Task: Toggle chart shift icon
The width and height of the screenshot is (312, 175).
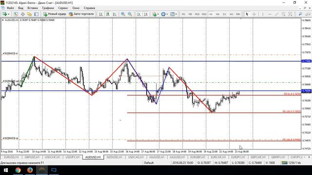Action: pyautogui.click(x=146, y=14)
